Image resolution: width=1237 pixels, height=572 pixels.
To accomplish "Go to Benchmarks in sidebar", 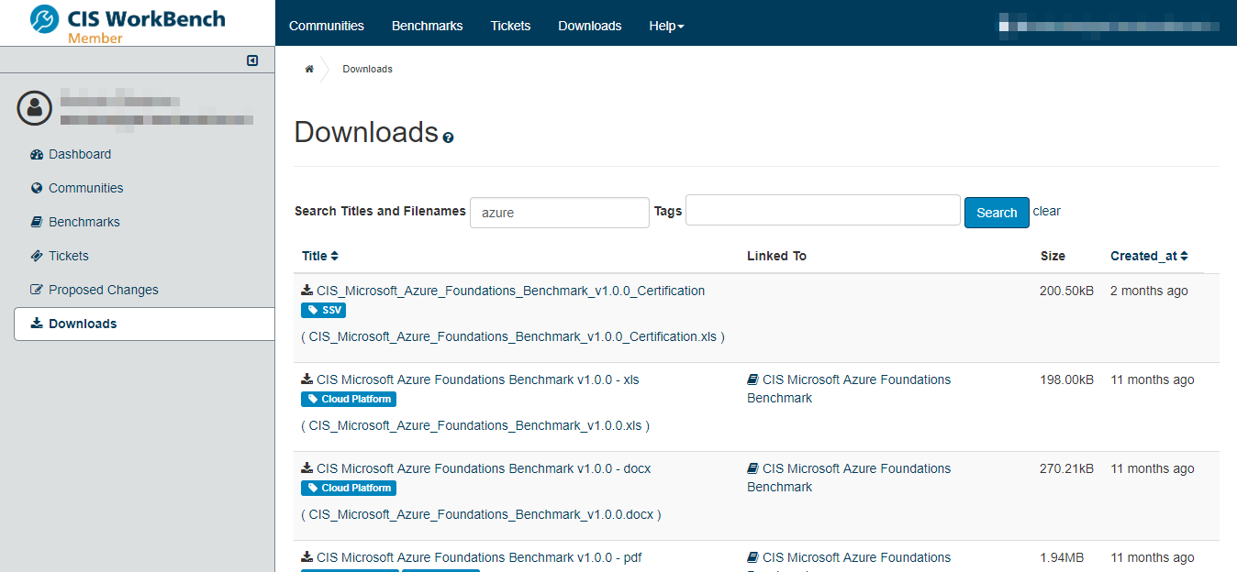I will click(84, 222).
